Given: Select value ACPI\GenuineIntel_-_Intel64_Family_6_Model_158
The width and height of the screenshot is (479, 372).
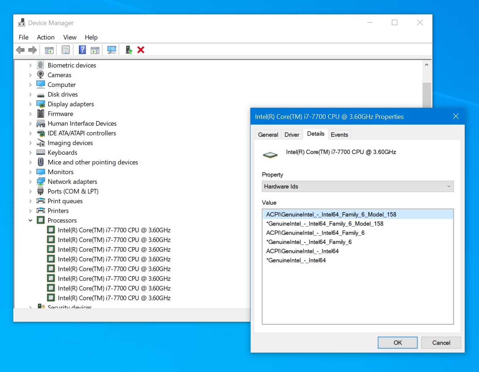Looking at the screenshot, I should [357, 214].
